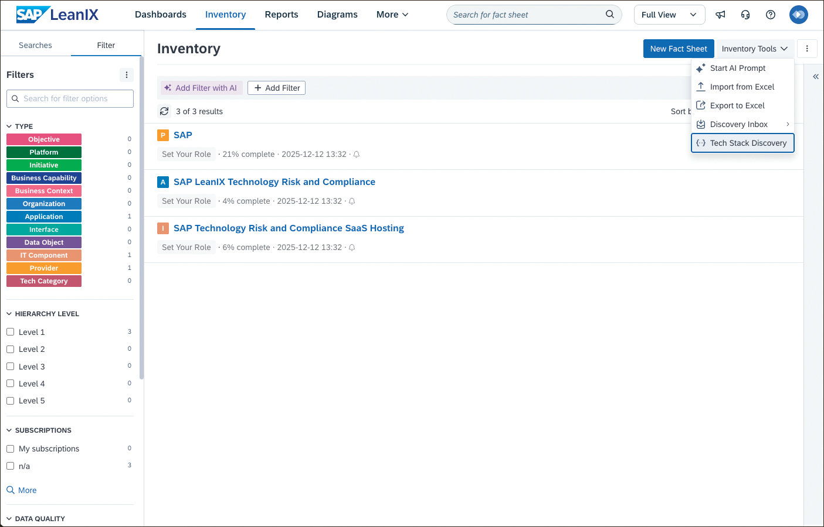
Task: Click the magnifier icon beside More in filters
Action: click(x=11, y=490)
